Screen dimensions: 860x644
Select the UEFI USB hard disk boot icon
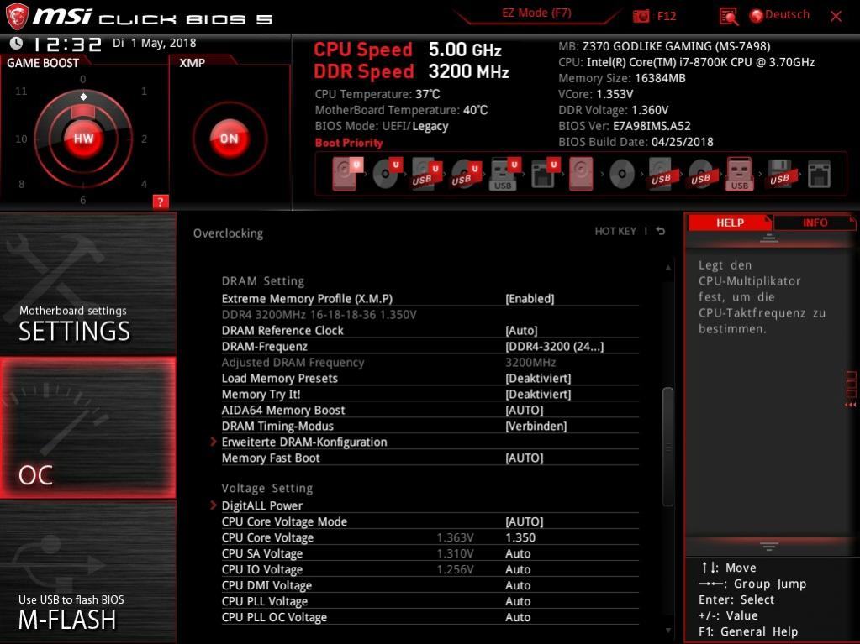[x=426, y=174]
